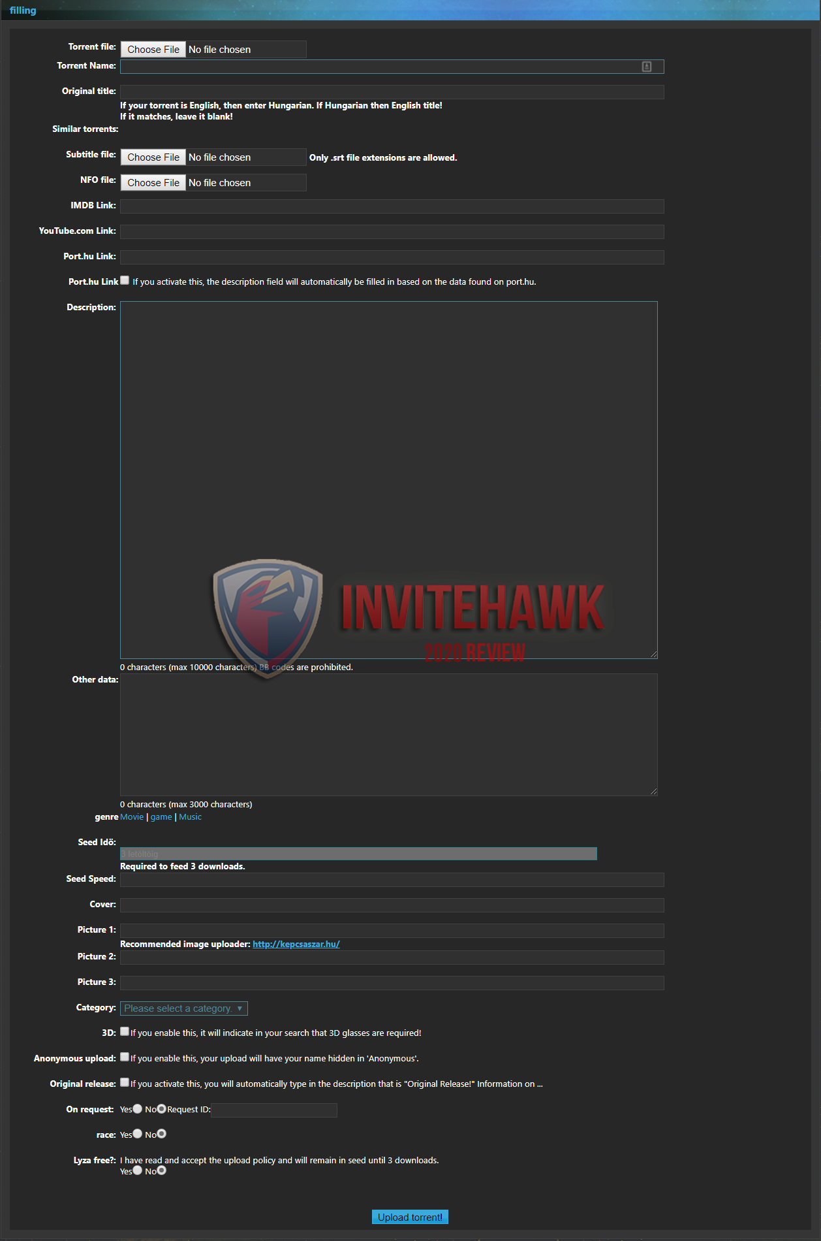Select Yes for Lyza free
This screenshot has width=821, height=1241.
[x=138, y=1171]
